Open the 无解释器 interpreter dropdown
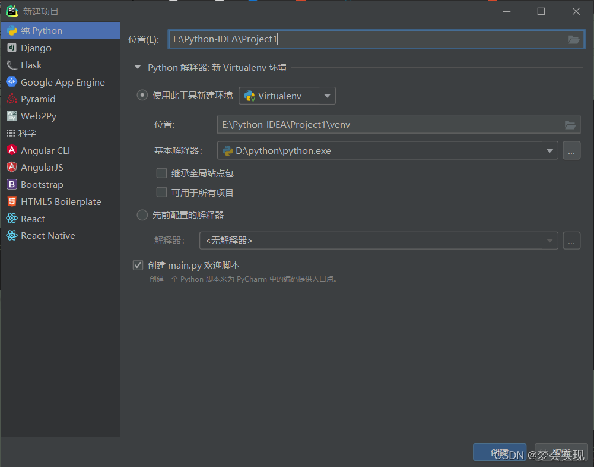 (379, 241)
